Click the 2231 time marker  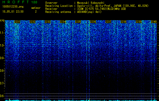click(x=17, y=22)
